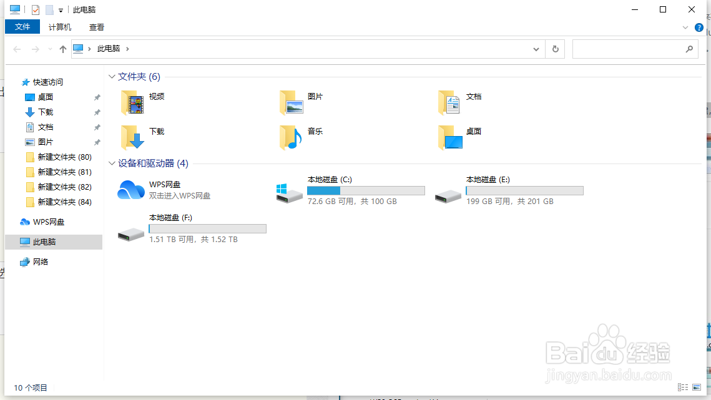The height and width of the screenshot is (400, 711).
Task: Open the 计算机 ribbon tab
Action: (60, 27)
